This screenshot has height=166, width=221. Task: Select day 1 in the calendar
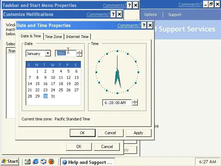pyautogui.click(x=37, y=71)
